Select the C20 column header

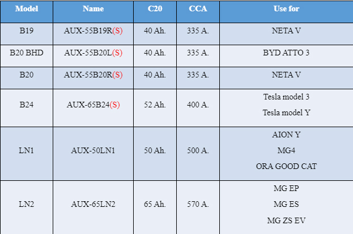point(155,11)
